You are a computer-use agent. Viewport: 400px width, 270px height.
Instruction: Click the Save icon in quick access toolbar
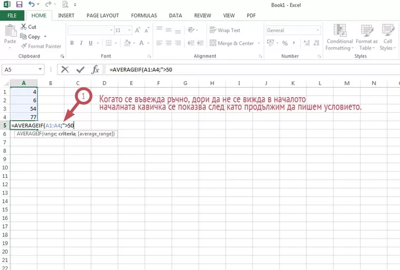click(x=19, y=5)
